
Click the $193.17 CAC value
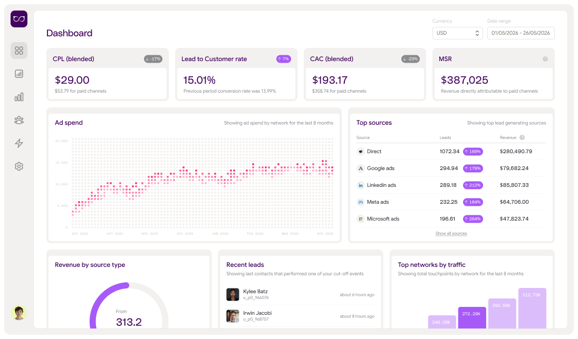point(330,80)
